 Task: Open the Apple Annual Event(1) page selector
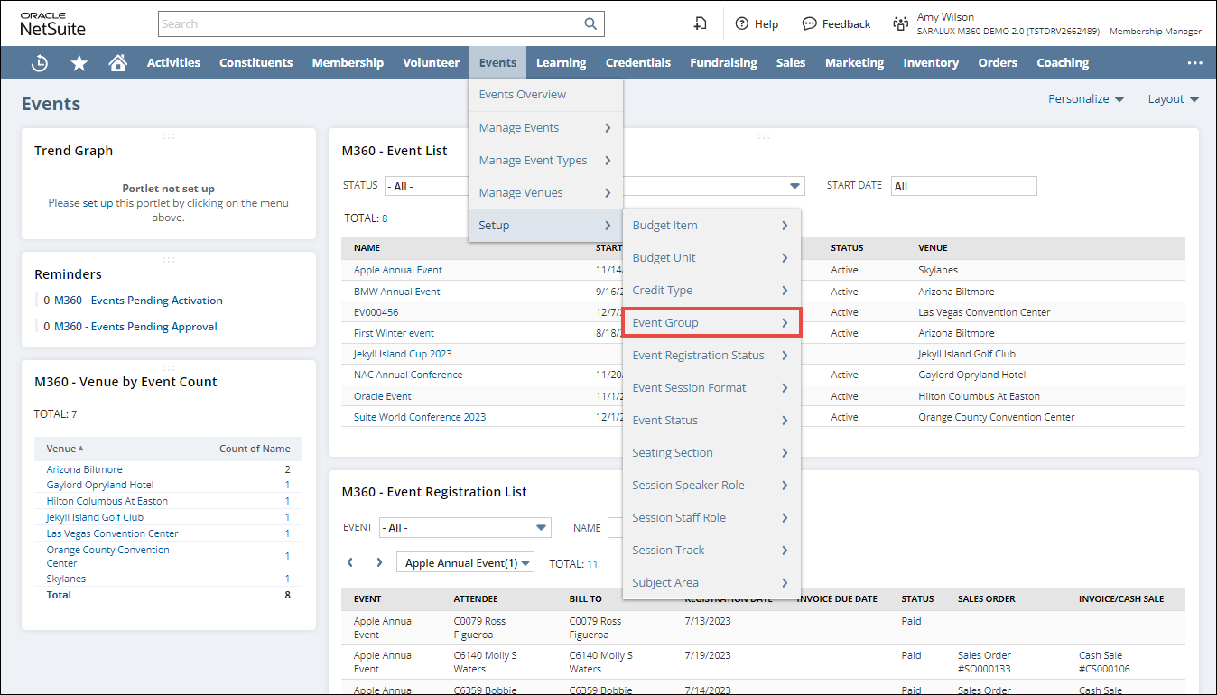coord(465,562)
